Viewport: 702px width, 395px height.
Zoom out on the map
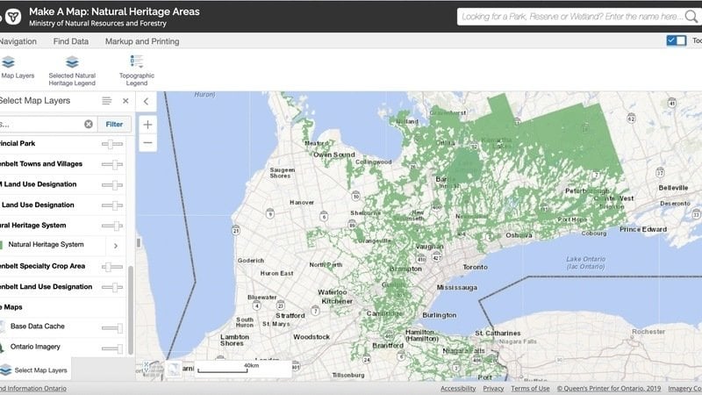pos(147,142)
